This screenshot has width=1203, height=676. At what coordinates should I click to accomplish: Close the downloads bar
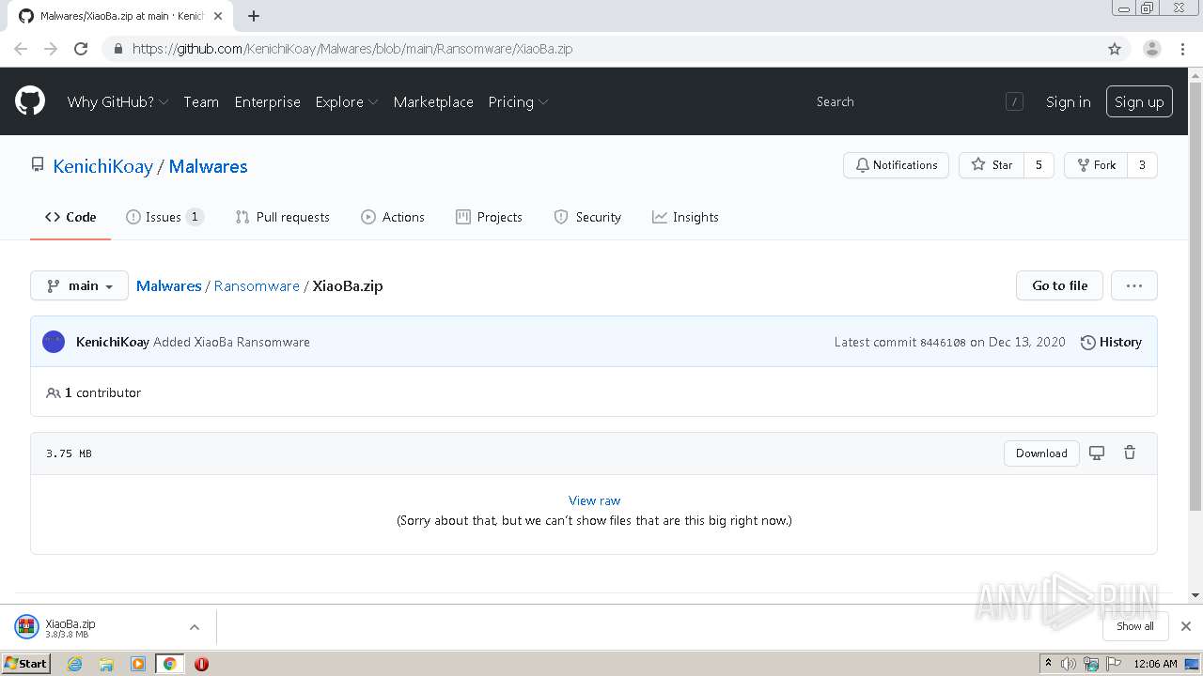[1186, 626]
